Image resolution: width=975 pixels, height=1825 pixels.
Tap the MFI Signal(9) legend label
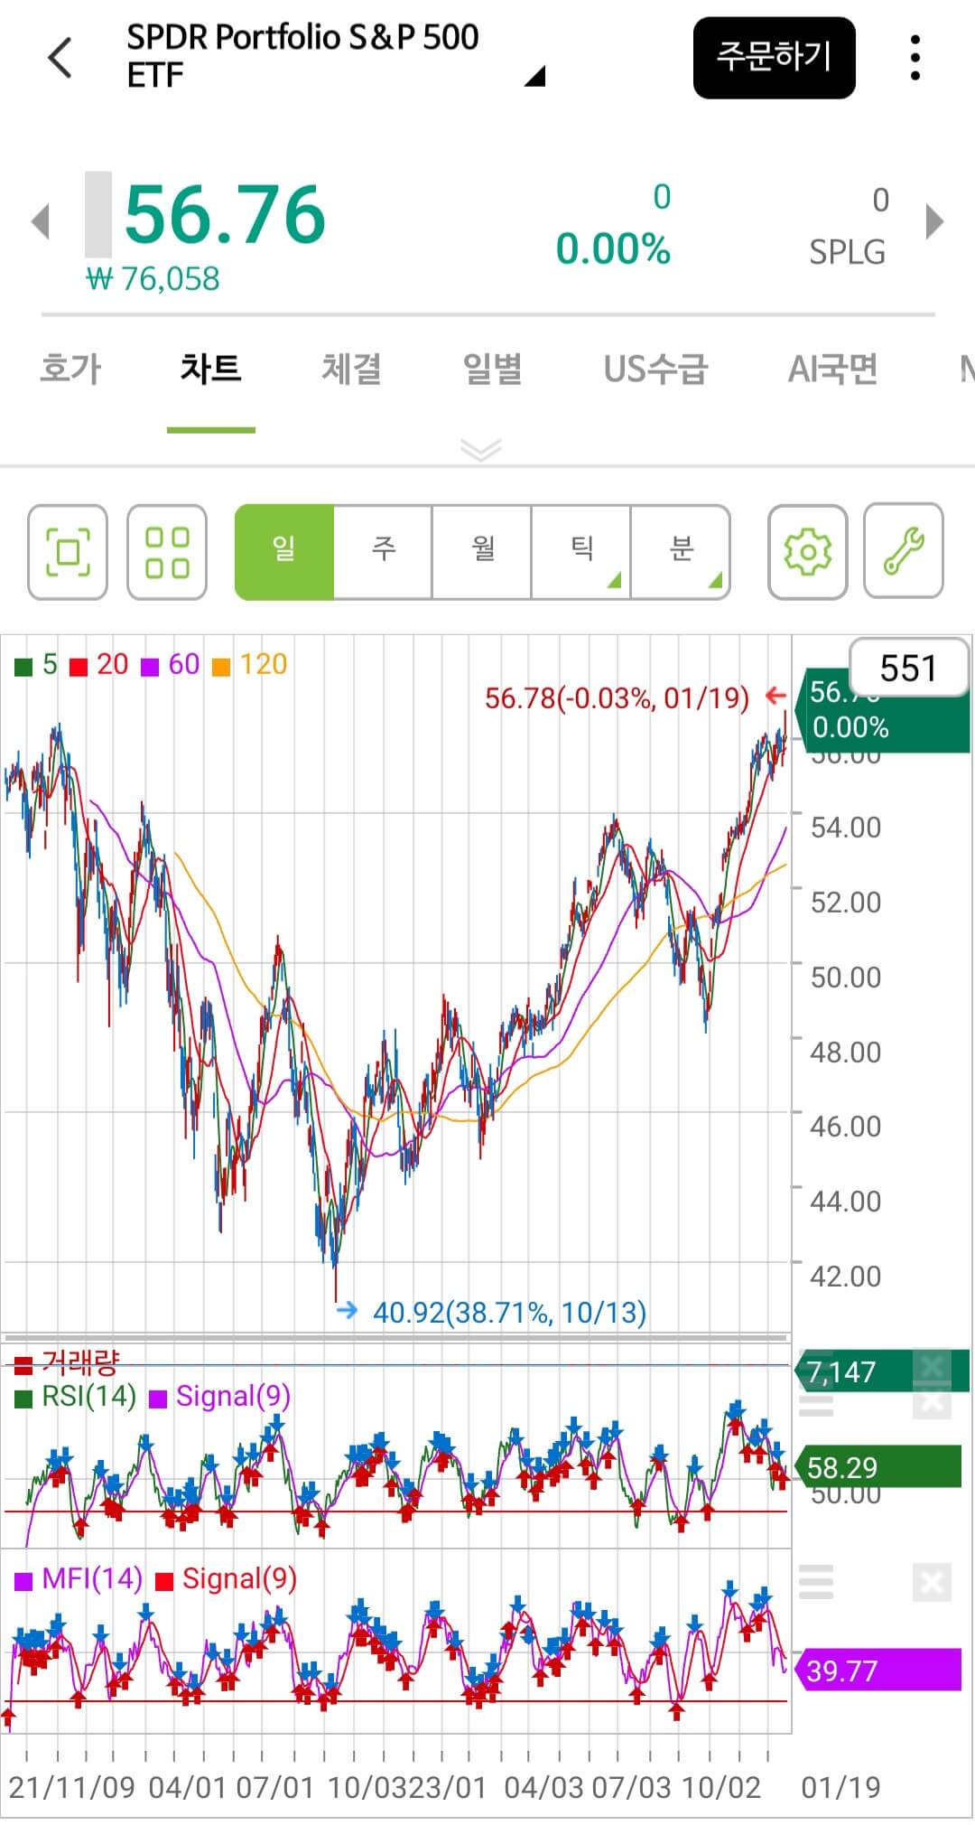click(239, 1578)
